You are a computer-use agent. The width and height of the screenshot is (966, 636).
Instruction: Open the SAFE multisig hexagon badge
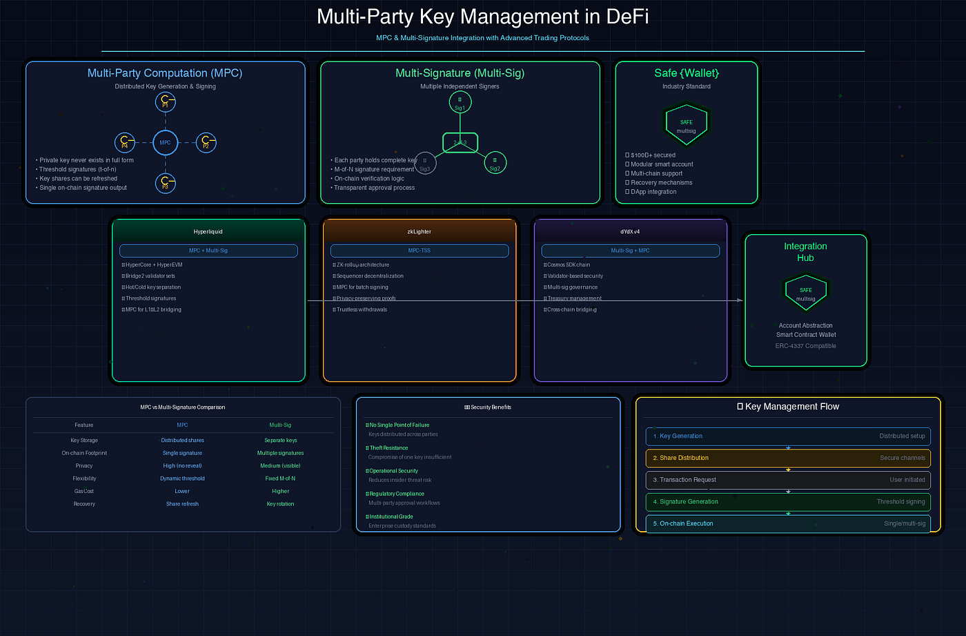click(x=686, y=124)
